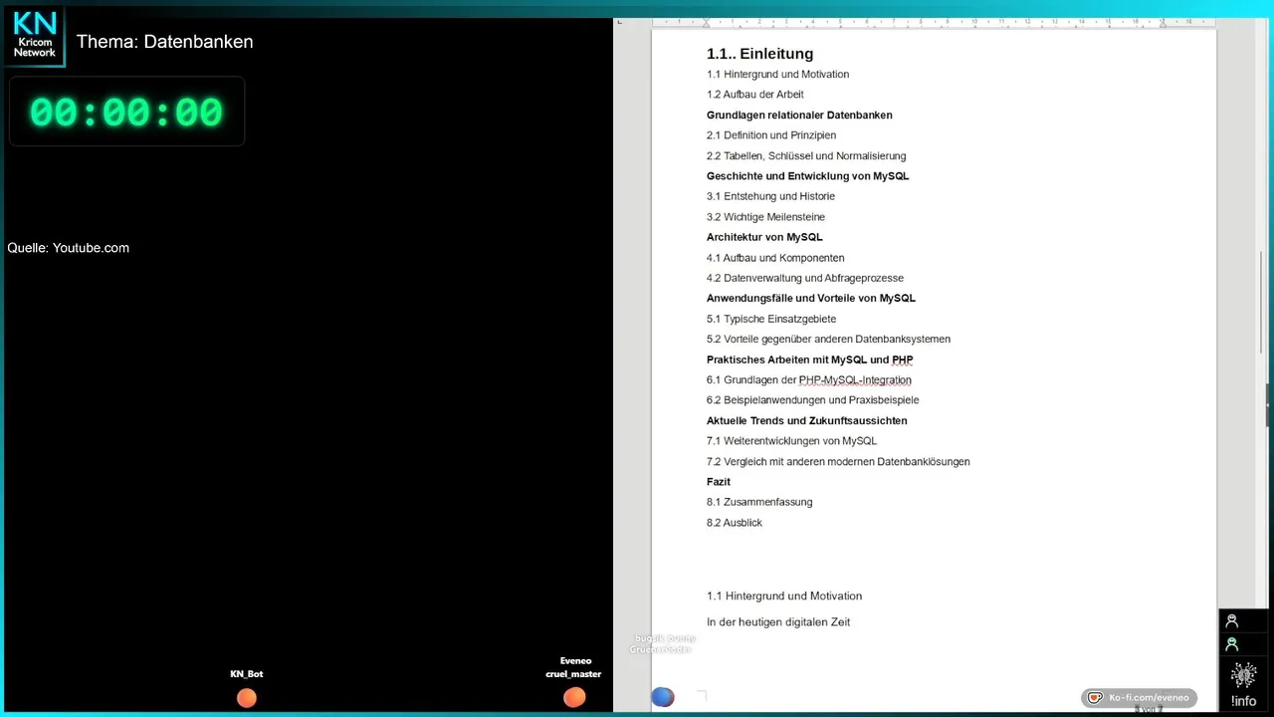The width and height of the screenshot is (1274, 717).
Task: Click '8.1 Zusammenfassung' line
Action: pyautogui.click(x=759, y=502)
